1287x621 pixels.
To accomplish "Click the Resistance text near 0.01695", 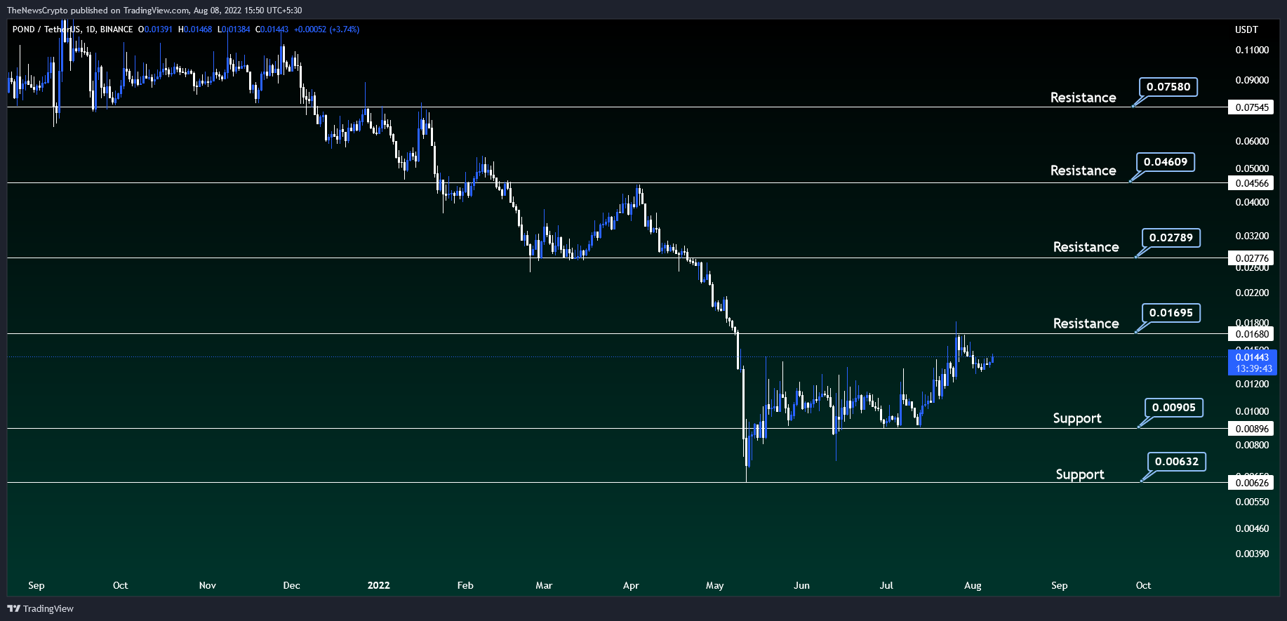I will [1086, 323].
